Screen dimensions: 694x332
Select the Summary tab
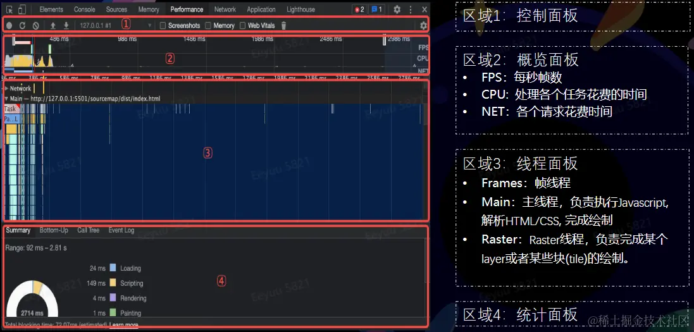18,230
